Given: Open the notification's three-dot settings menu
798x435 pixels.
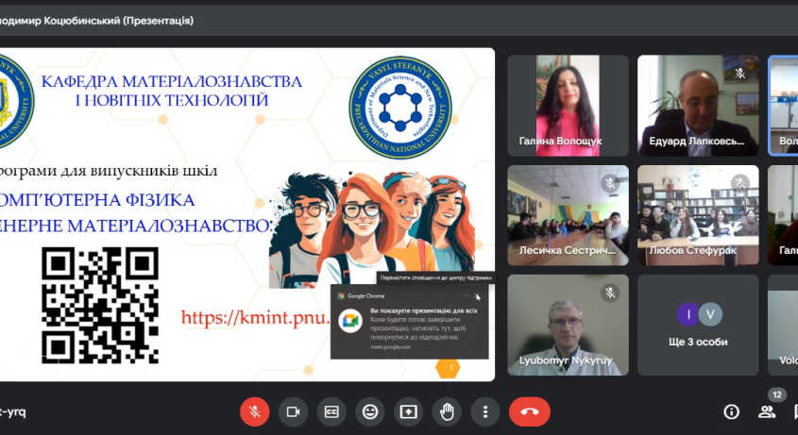Looking at the screenshot, I should pos(465,296).
